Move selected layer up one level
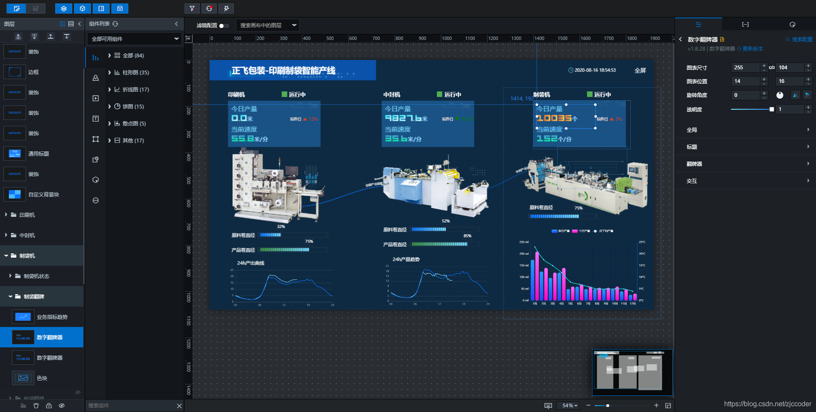This screenshot has height=412, width=816. (x=18, y=37)
